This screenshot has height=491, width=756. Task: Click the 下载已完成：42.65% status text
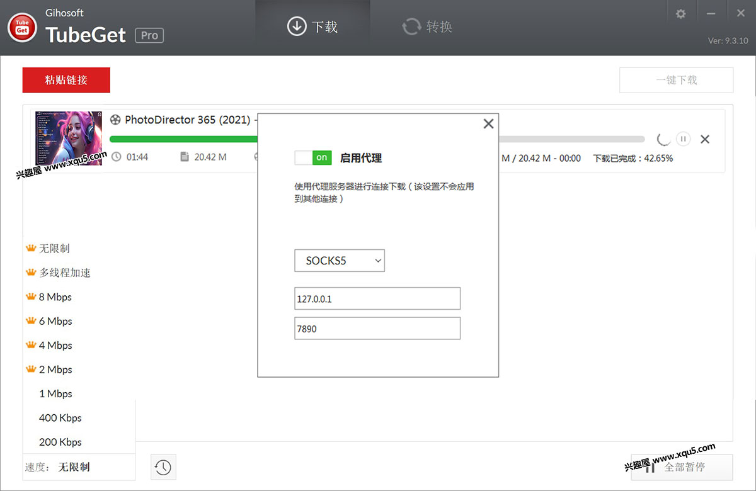[x=633, y=158]
